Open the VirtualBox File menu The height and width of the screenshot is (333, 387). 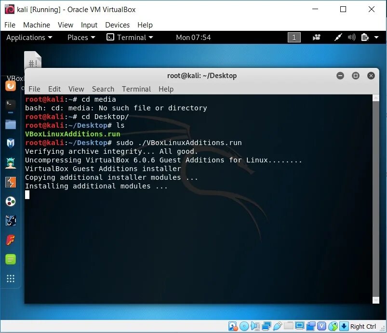coord(10,25)
